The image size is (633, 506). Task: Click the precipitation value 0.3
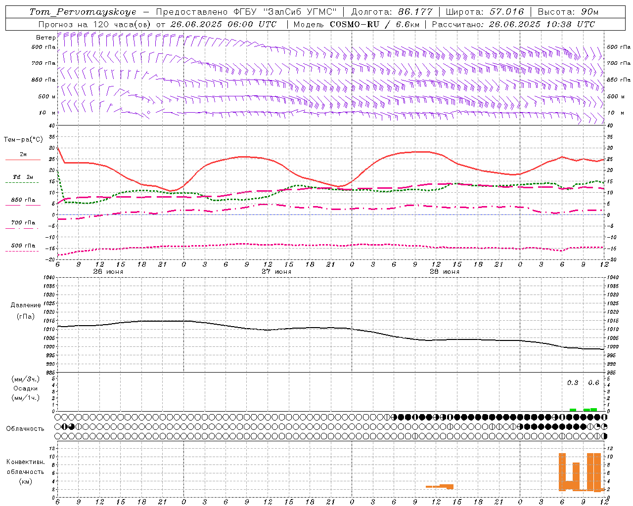coord(573,383)
